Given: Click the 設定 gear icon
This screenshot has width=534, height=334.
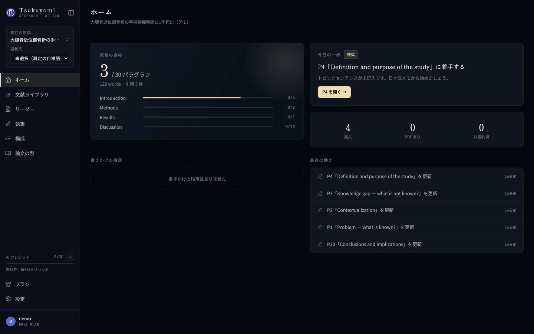Looking at the screenshot, I should click(8, 299).
